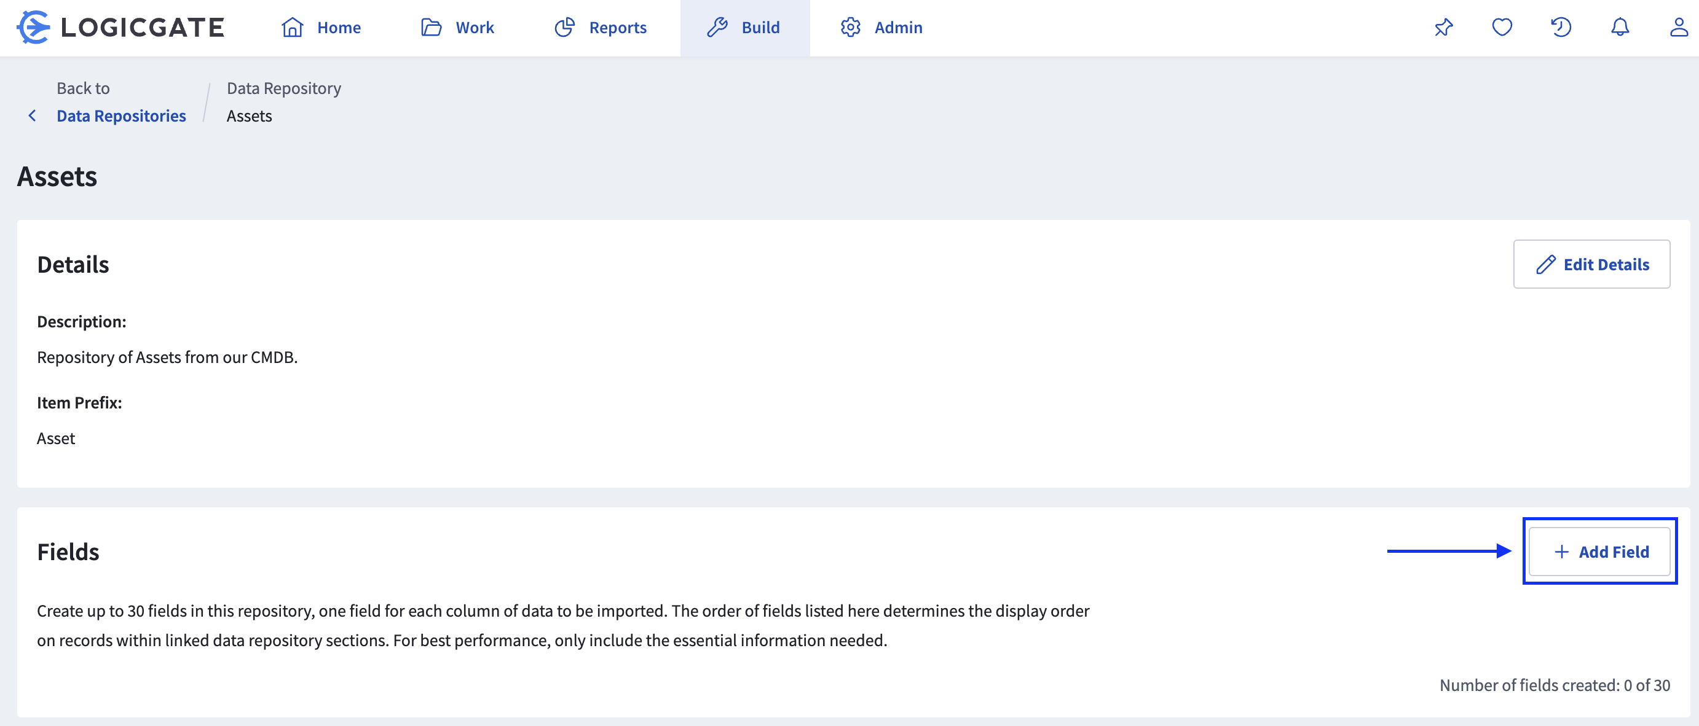Click the Add Field button
The height and width of the screenshot is (726, 1699).
1600,552
